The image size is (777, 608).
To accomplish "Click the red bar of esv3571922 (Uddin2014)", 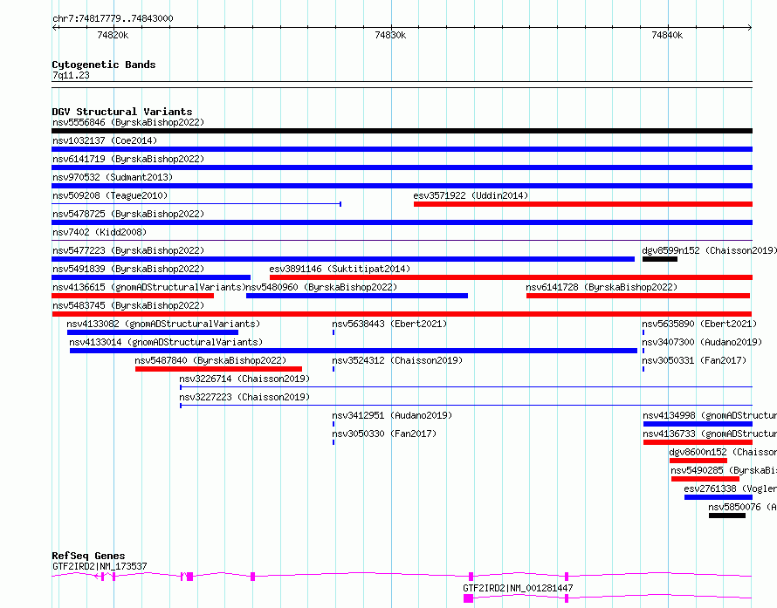I will click(x=583, y=204).
